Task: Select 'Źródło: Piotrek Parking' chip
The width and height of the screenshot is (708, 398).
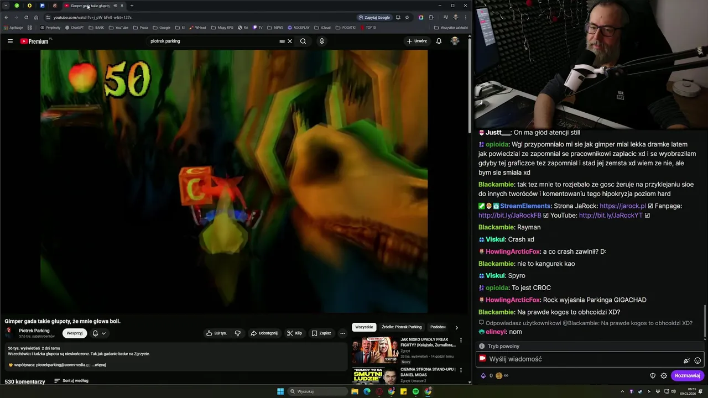Action: tap(402, 327)
